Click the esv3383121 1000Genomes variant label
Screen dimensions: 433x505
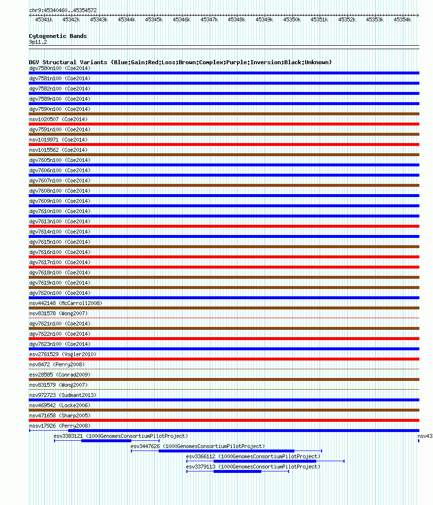tap(121, 436)
